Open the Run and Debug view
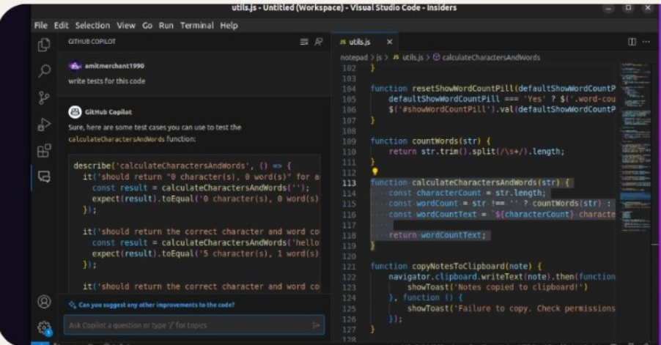The width and height of the screenshot is (661, 345). pos(44,125)
